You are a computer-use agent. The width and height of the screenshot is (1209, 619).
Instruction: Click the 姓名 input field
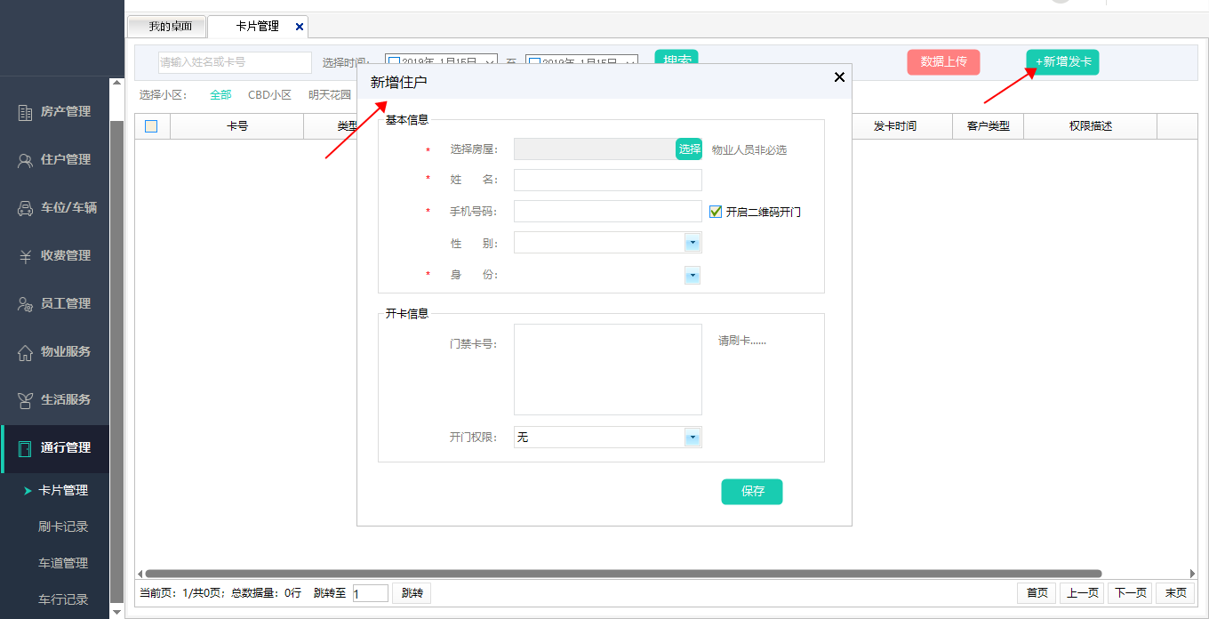pyautogui.click(x=607, y=181)
